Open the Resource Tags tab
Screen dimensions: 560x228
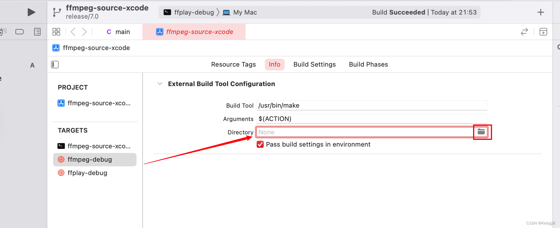click(x=233, y=64)
